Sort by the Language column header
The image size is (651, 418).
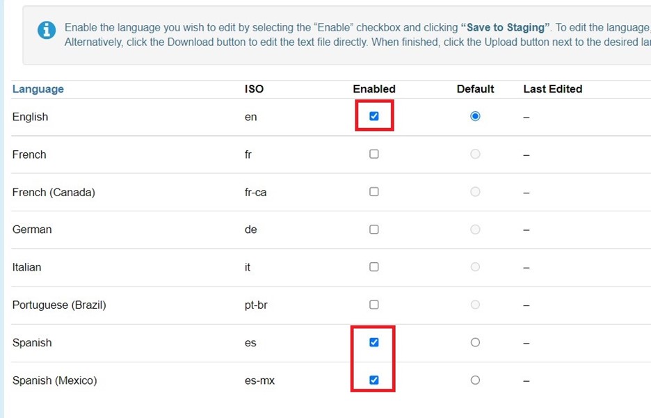pyautogui.click(x=38, y=89)
